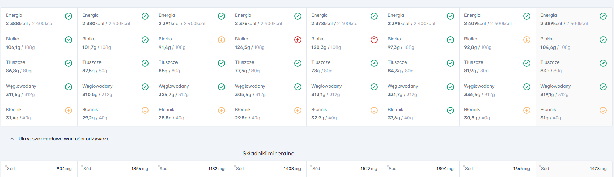
Task: Click the Sód 1478 mg cell
Action: tap(574, 169)
